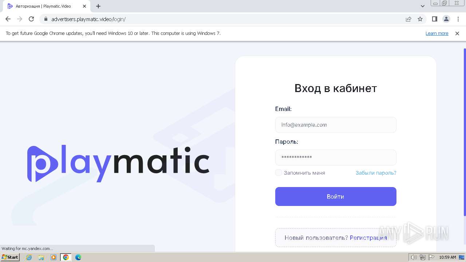Click the page vertical scrollbar
The height and width of the screenshot is (262, 466).
(x=464, y=132)
